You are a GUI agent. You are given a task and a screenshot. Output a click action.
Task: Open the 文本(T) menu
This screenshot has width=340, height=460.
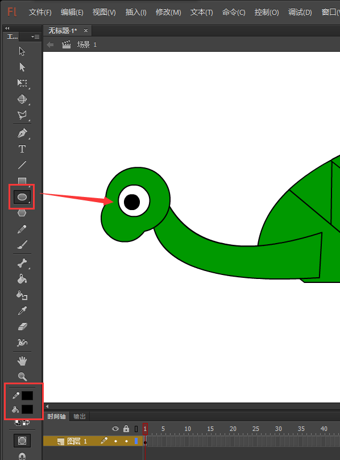201,13
